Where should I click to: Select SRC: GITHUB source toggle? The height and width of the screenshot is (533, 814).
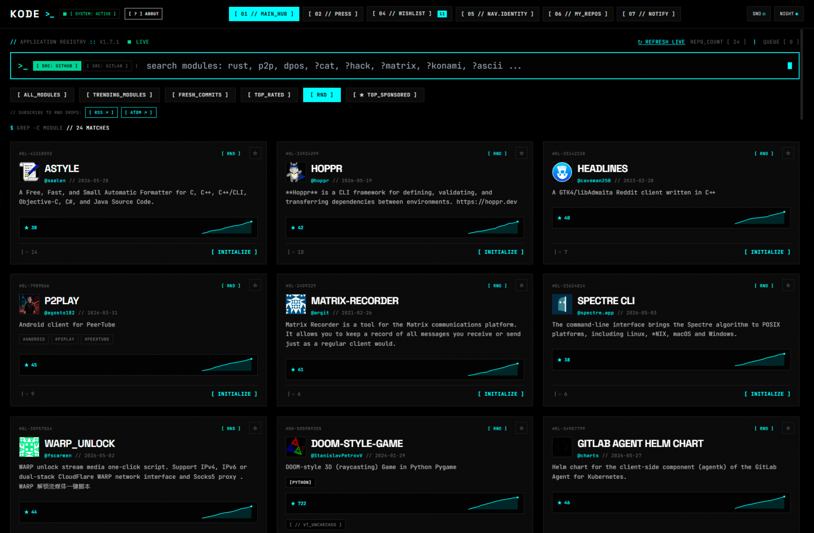point(57,66)
